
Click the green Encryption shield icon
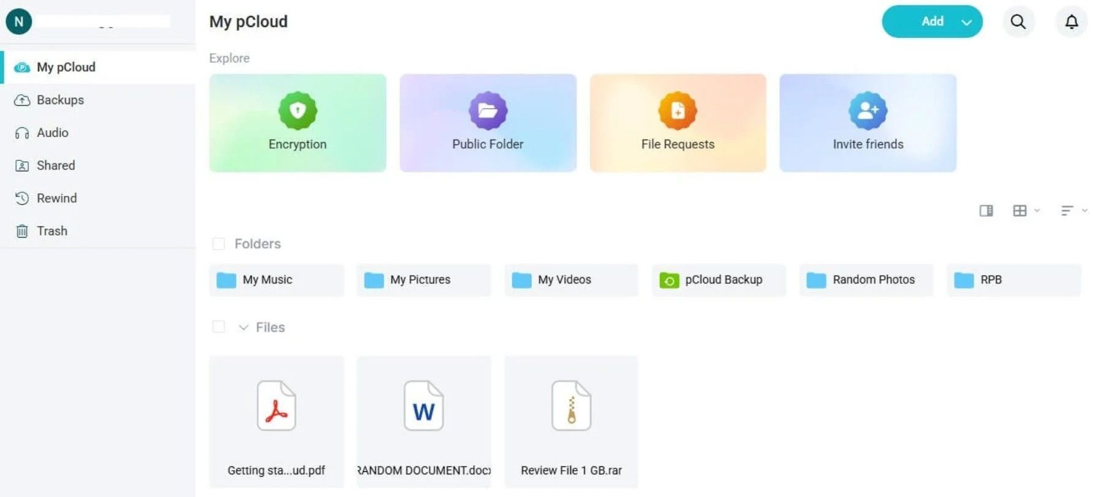298,111
